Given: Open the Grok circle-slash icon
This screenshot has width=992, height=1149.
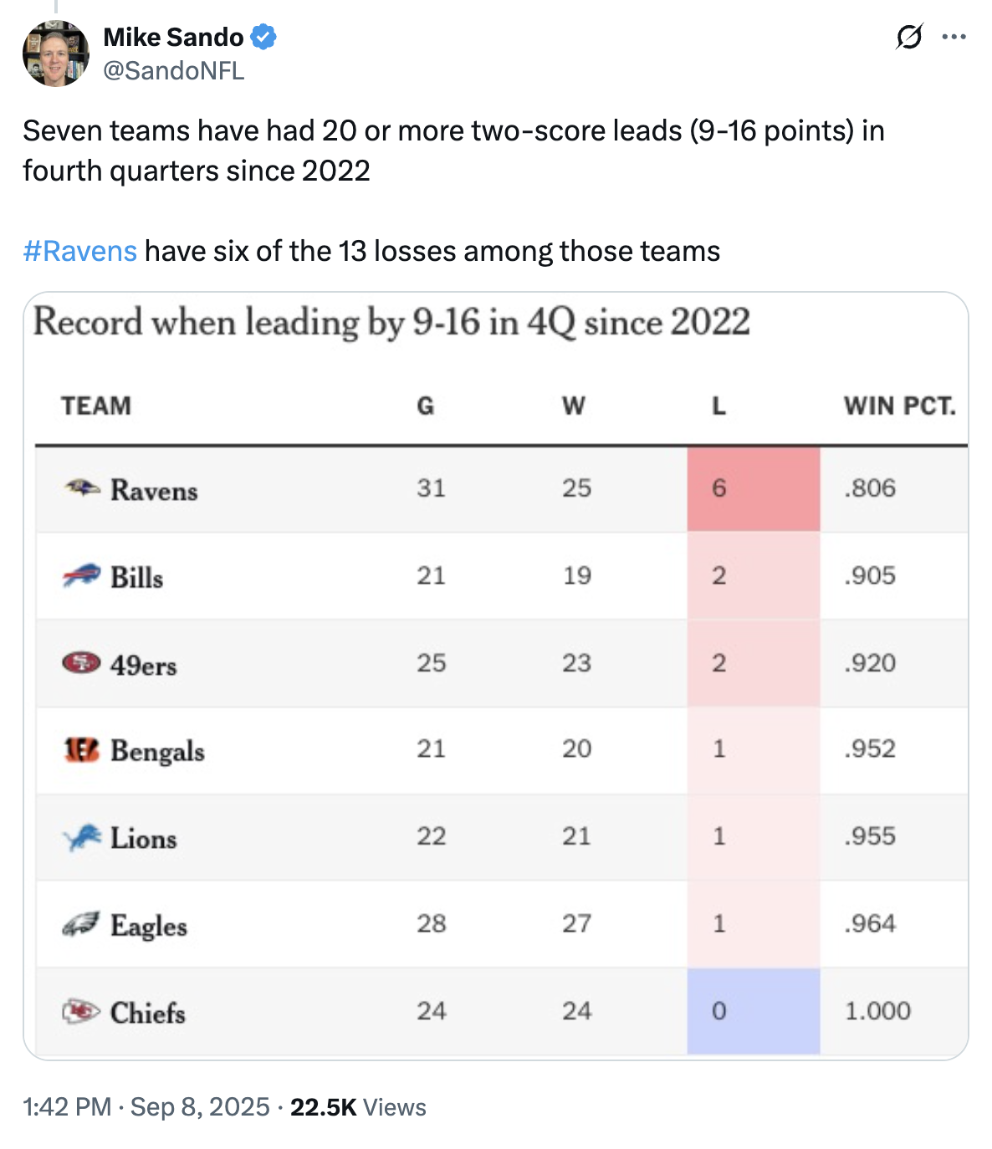Looking at the screenshot, I should (x=909, y=38).
